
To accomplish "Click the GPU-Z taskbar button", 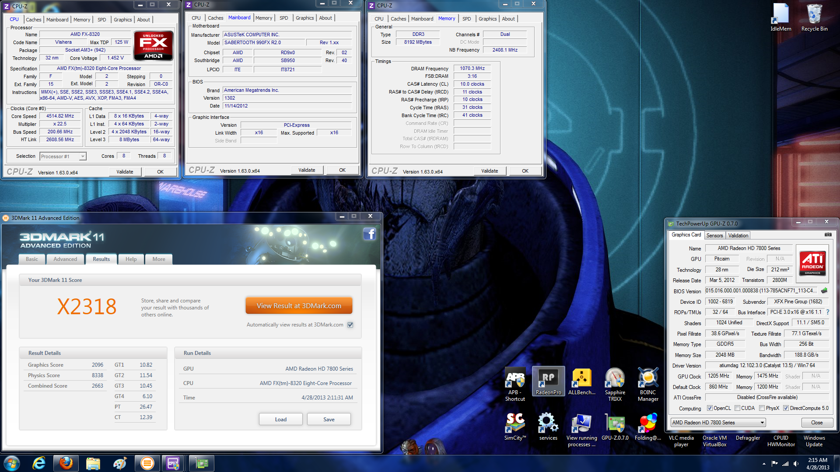I will (x=201, y=463).
